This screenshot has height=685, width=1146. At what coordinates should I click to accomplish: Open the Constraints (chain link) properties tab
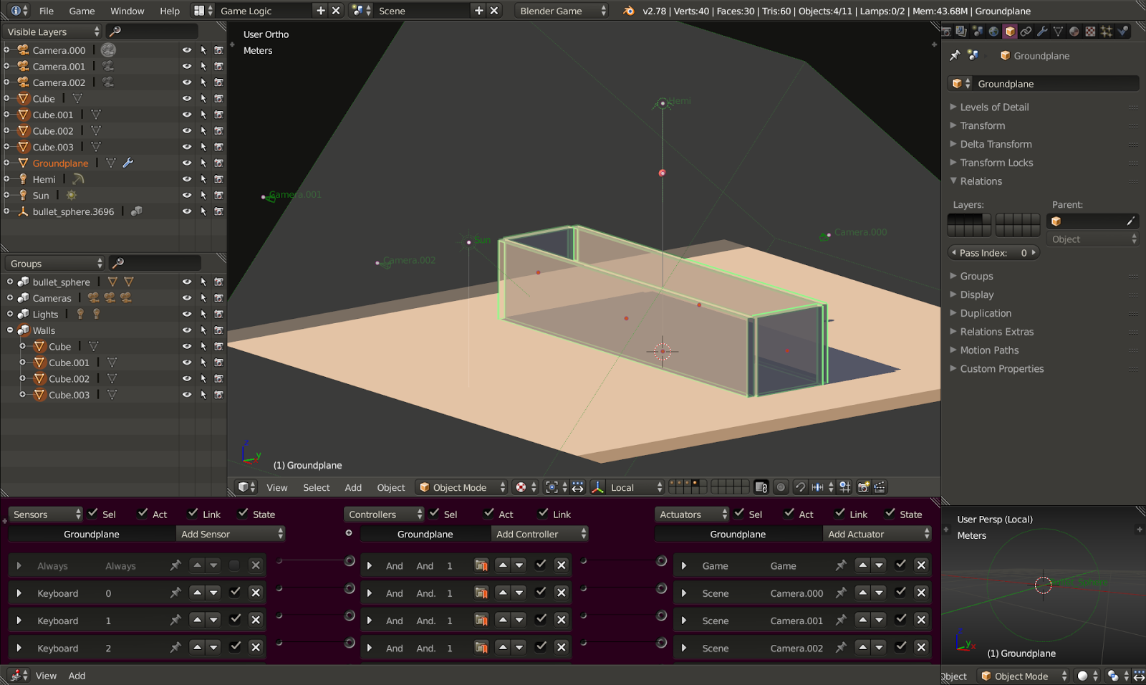1026,31
